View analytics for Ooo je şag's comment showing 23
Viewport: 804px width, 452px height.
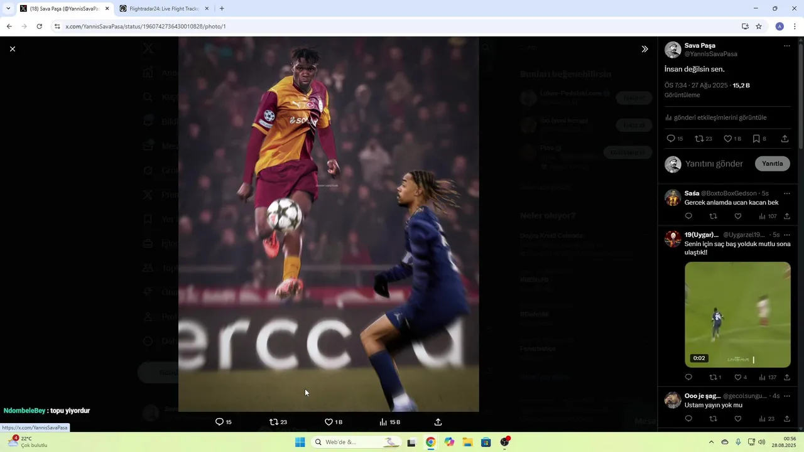[x=766, y=419]
